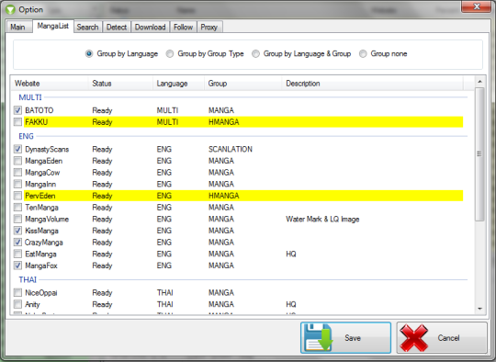Image resolution: width=496 pixels, height=362 pixels.
Task: Sort by the Group column header
Action: click(x=243, y=84)
